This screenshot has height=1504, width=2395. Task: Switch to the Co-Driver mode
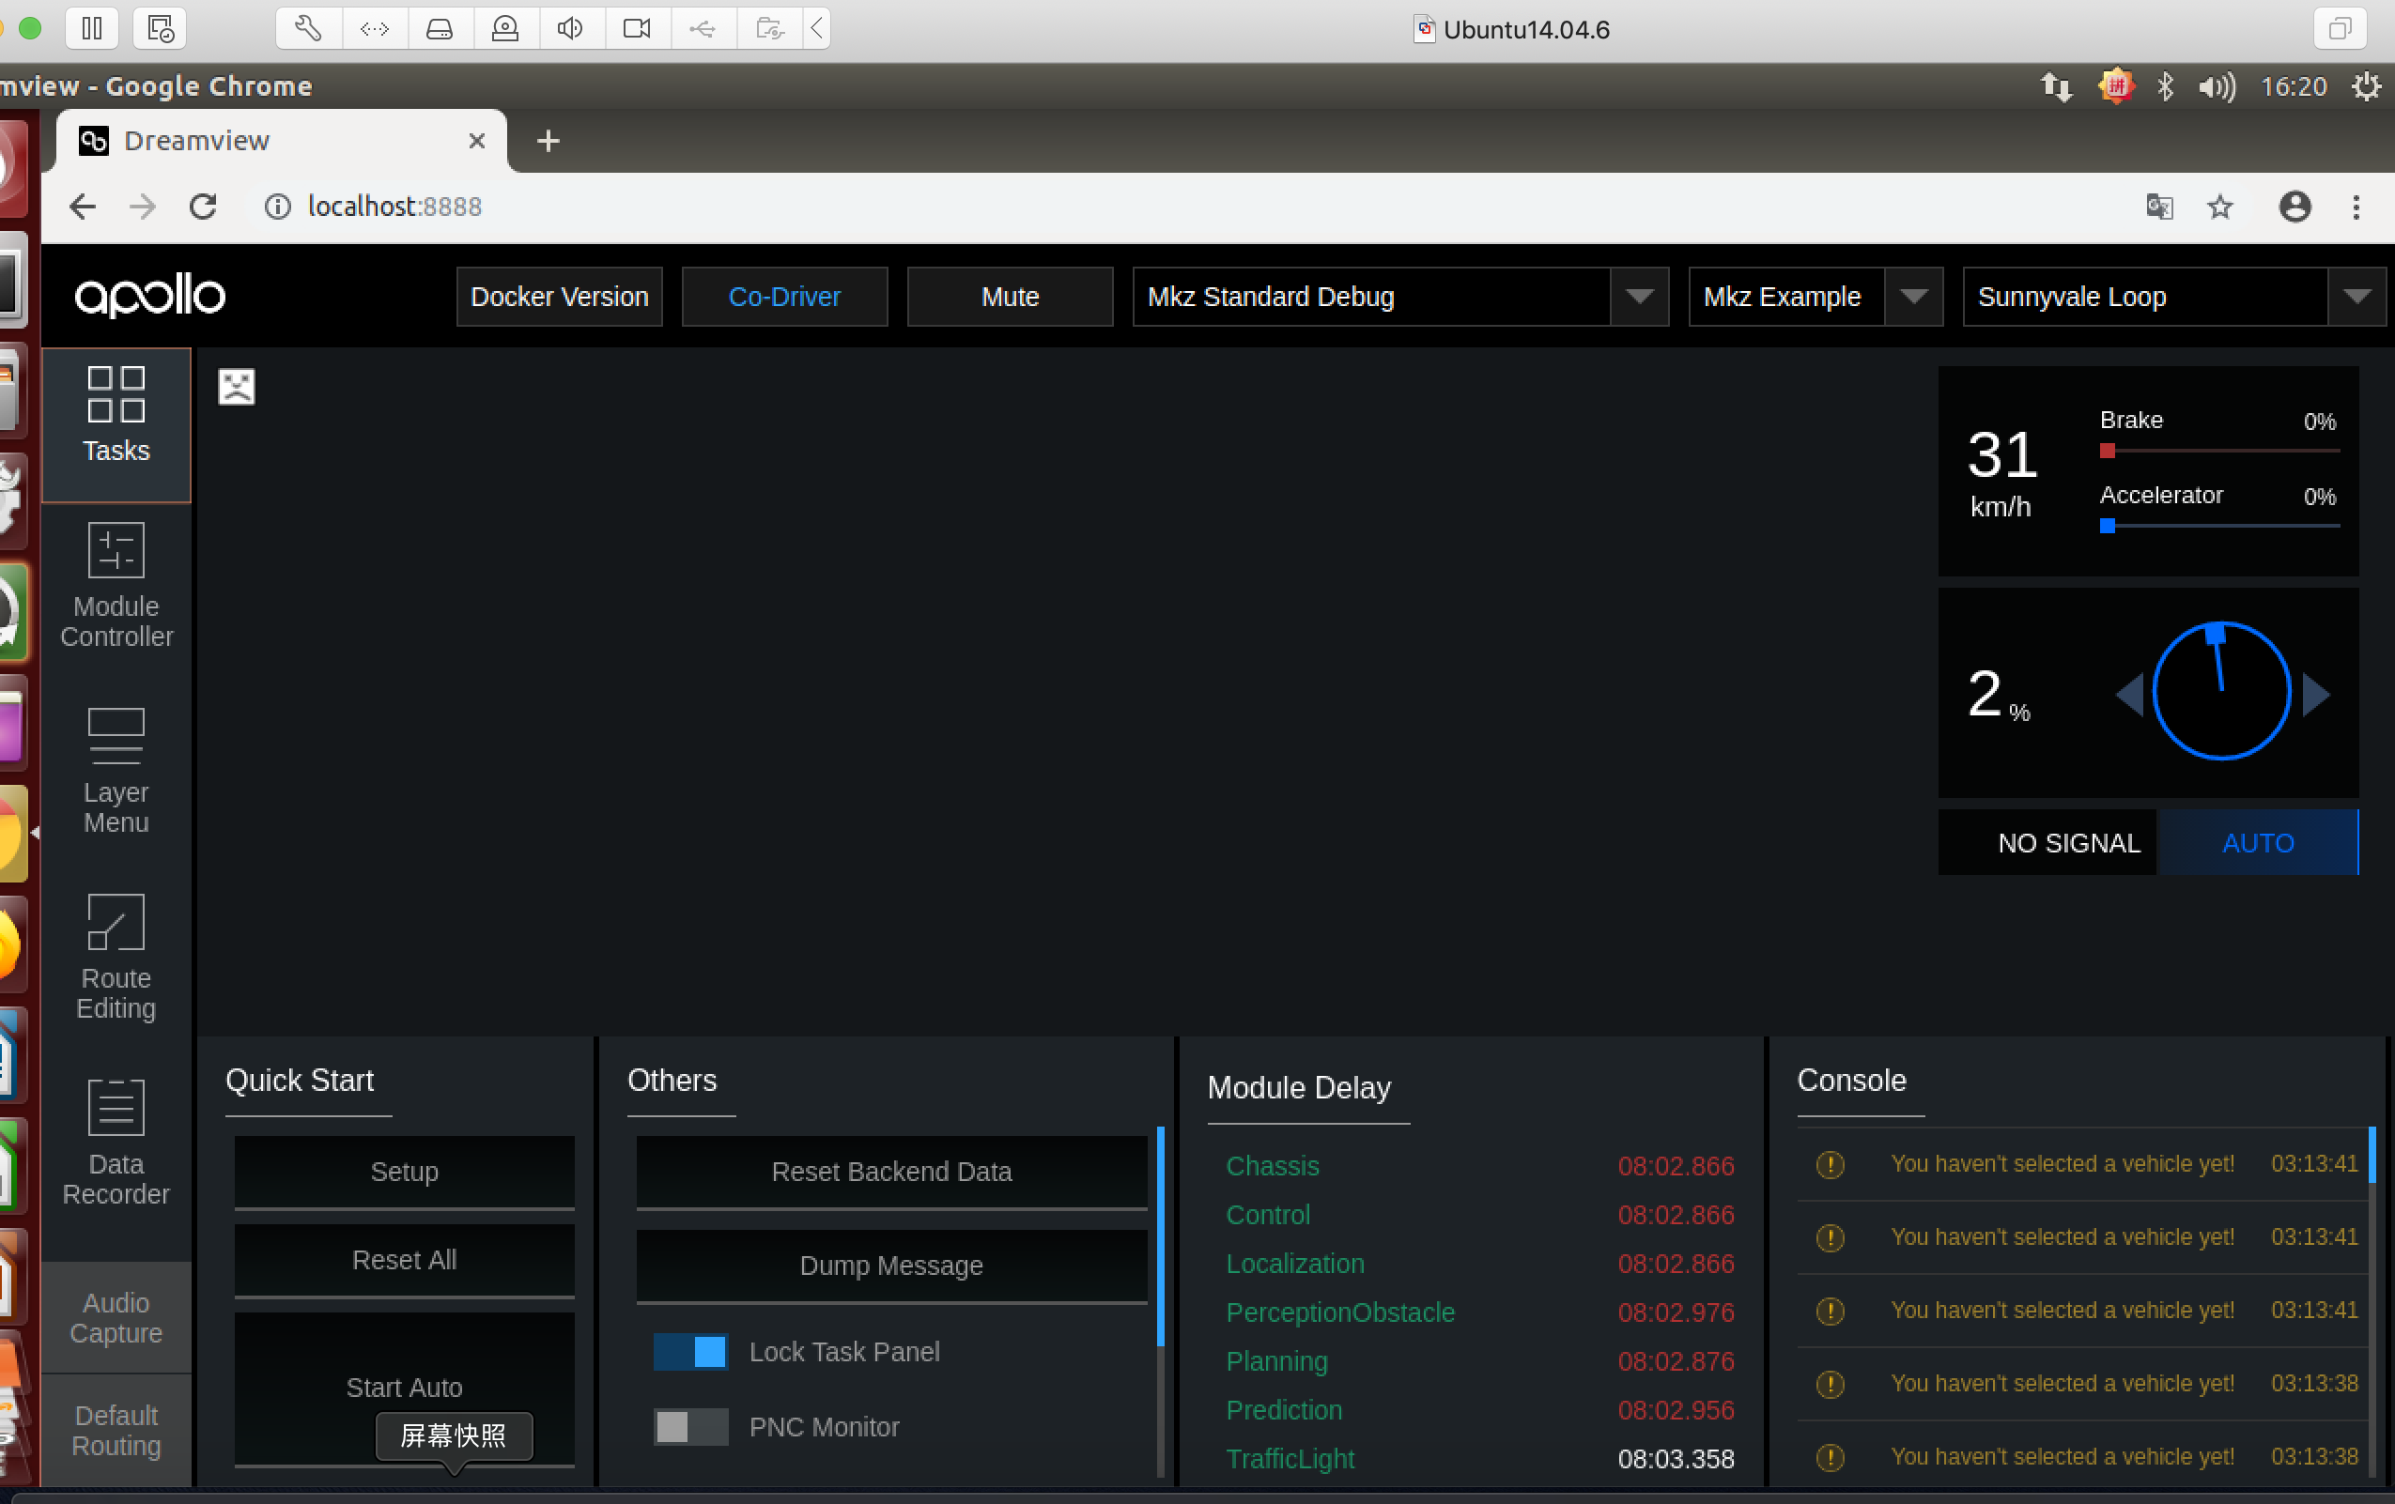(x=785, y=297)
